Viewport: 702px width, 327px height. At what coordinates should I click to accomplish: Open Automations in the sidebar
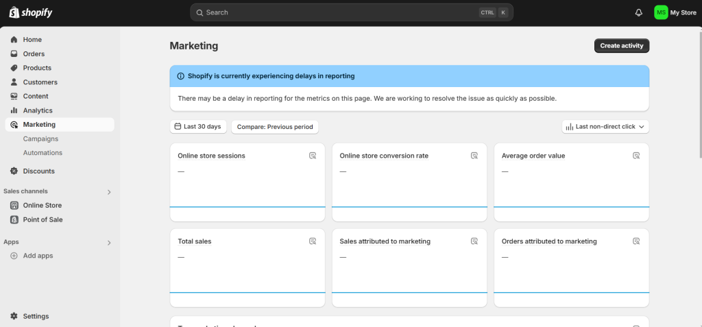[43, 153]
